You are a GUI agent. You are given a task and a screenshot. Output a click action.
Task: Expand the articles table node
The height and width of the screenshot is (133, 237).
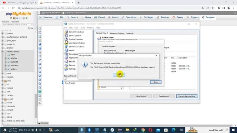coord(6,58)
